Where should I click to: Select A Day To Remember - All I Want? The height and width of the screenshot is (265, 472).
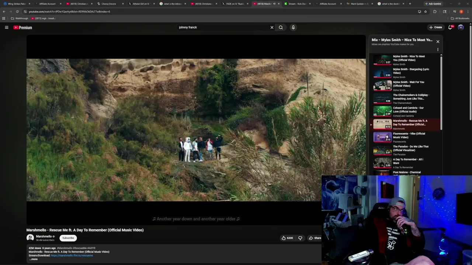405,163
